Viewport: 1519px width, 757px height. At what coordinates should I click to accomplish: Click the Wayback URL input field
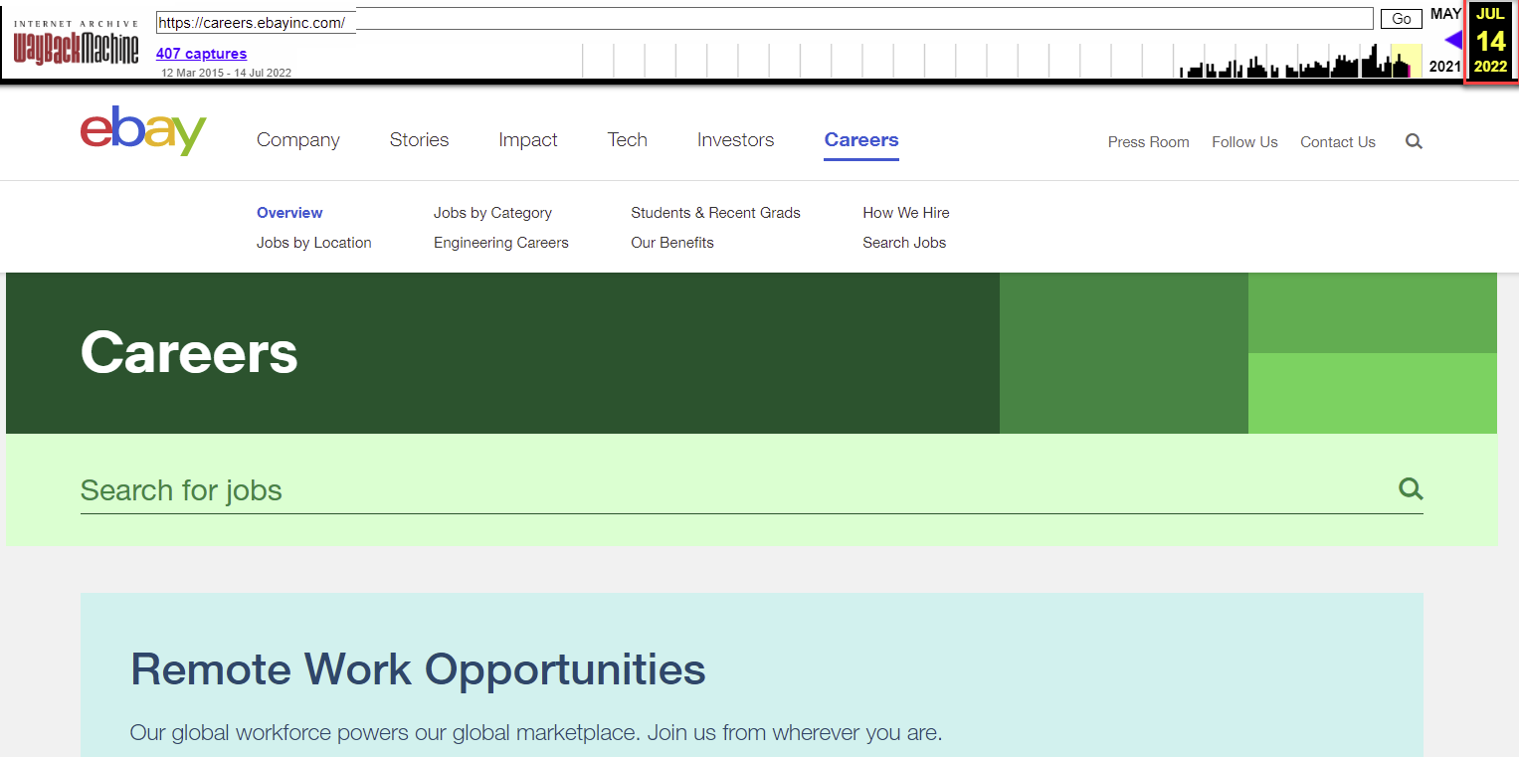pos(764,19)
